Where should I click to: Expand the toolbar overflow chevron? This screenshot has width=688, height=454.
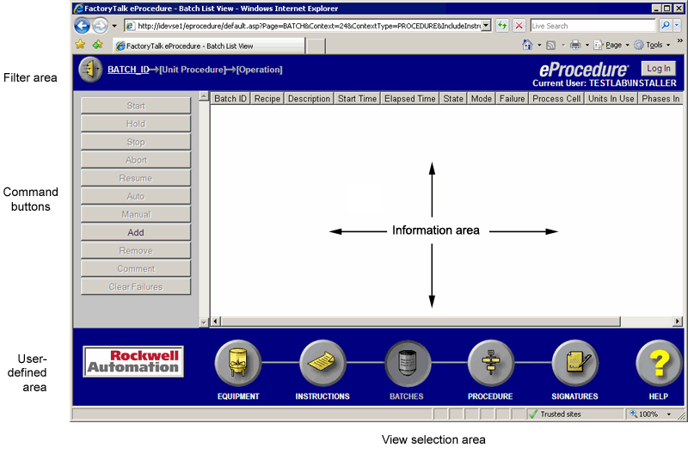[679, 40]
